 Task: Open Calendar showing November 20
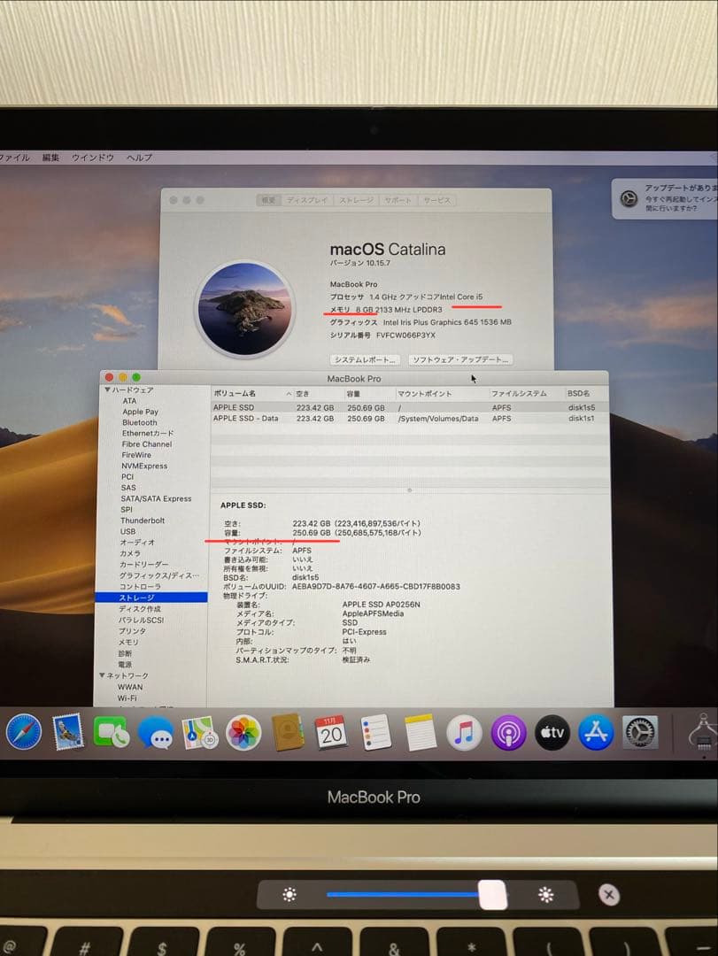(329, 733)
